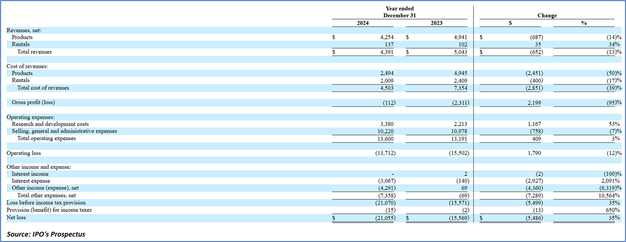Select the 10,564% change value
The width and height of the screenshot is (626, 242).
(608, 195)
